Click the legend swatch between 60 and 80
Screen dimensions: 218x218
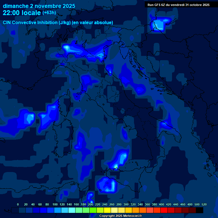(43, 210)
